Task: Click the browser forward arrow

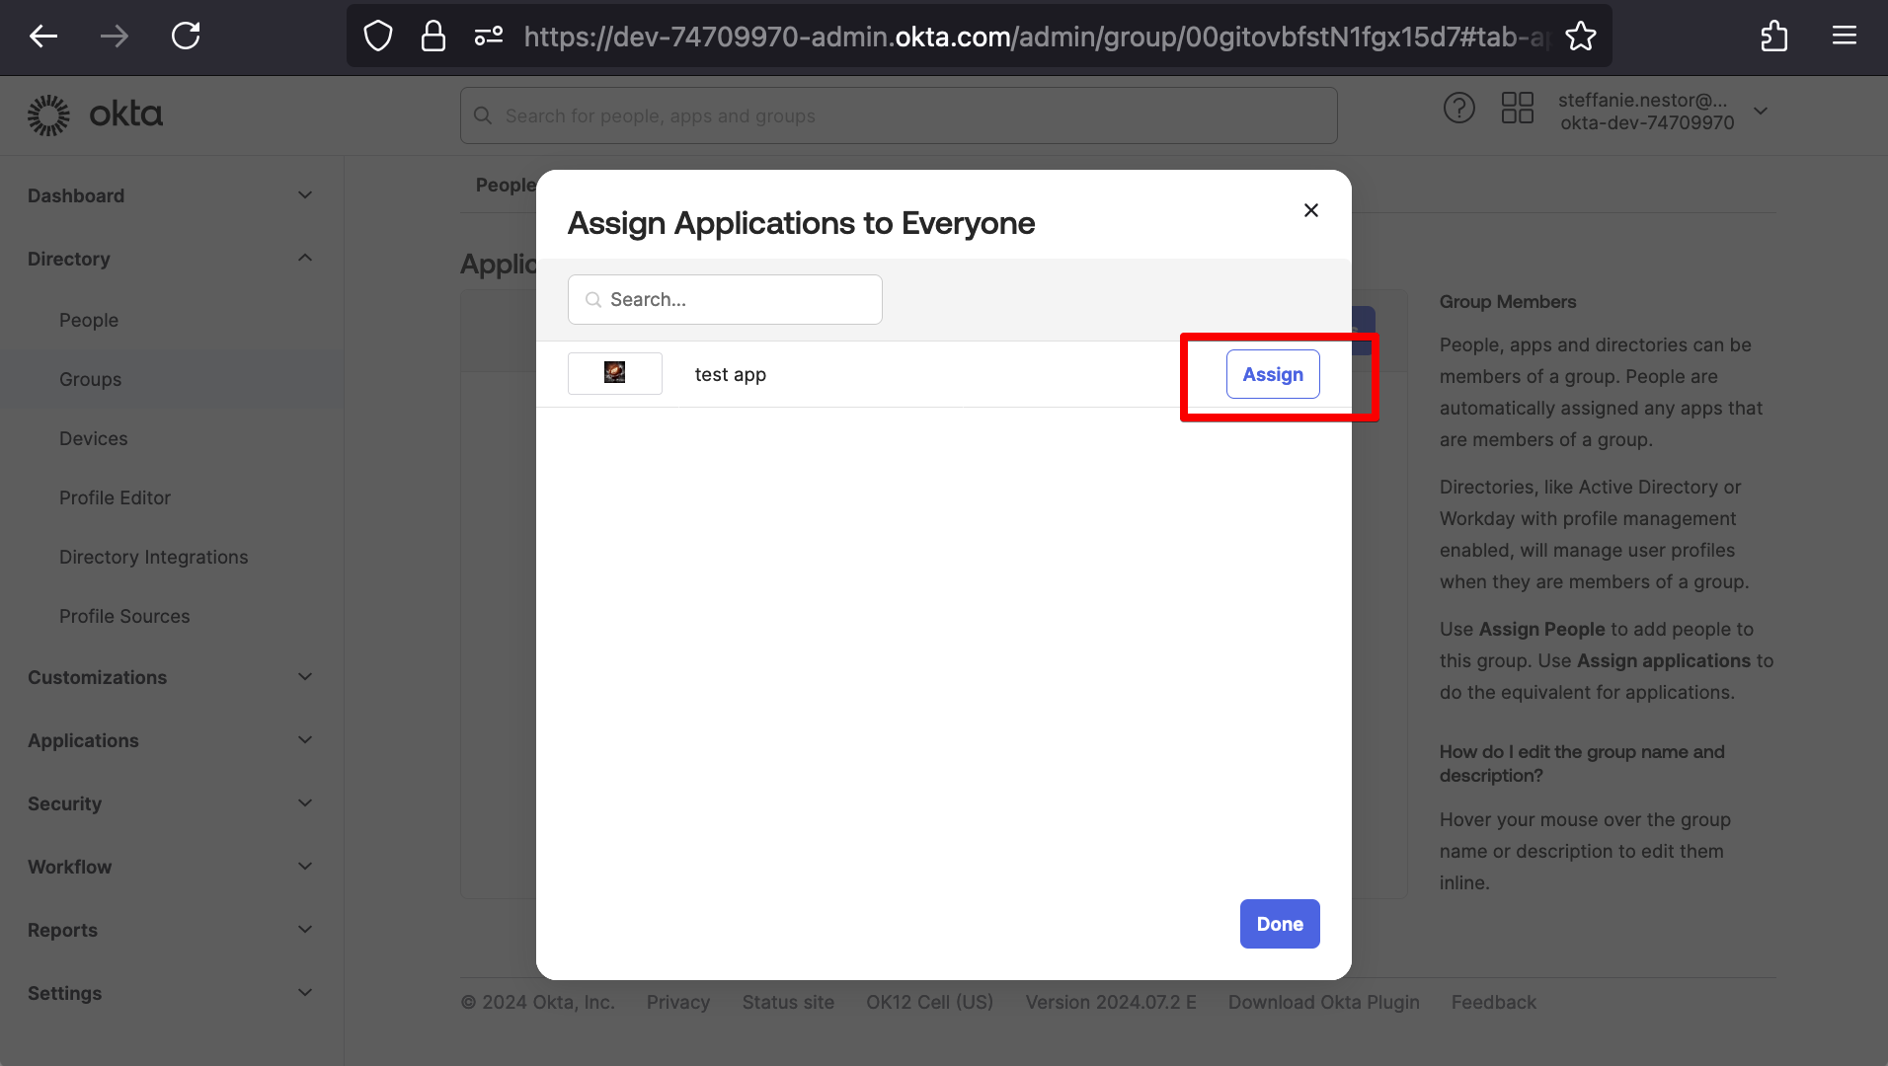Action: point(115,37)
